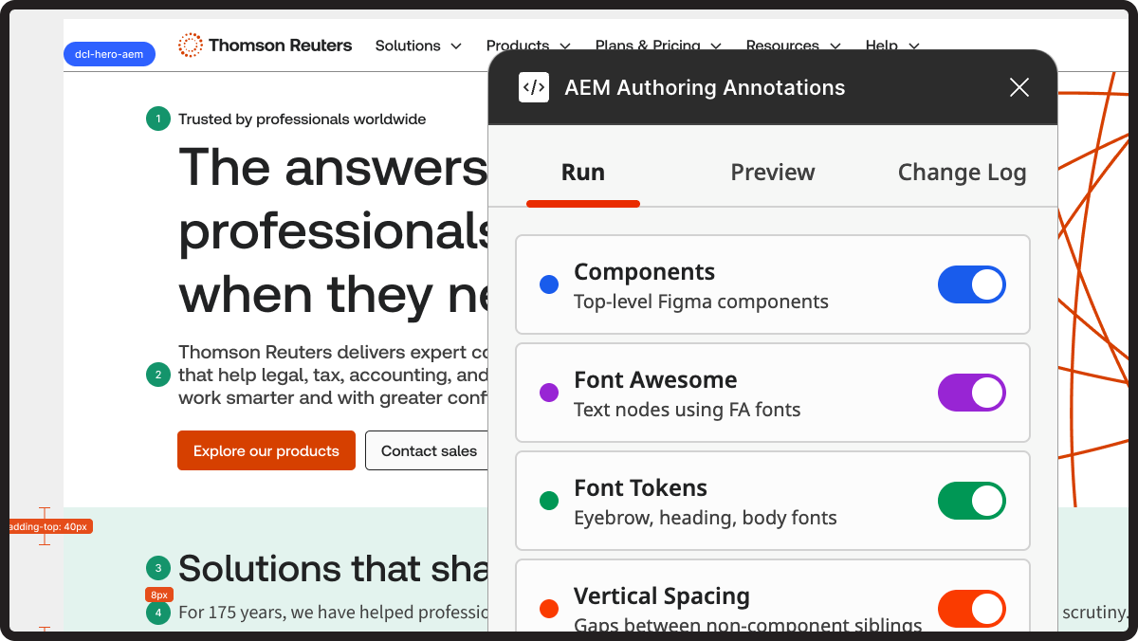This screenshot has width=1138, height=641.
Task: Click the 'Text nodes using FA fonts' description
Action: [x=688, y=410]
